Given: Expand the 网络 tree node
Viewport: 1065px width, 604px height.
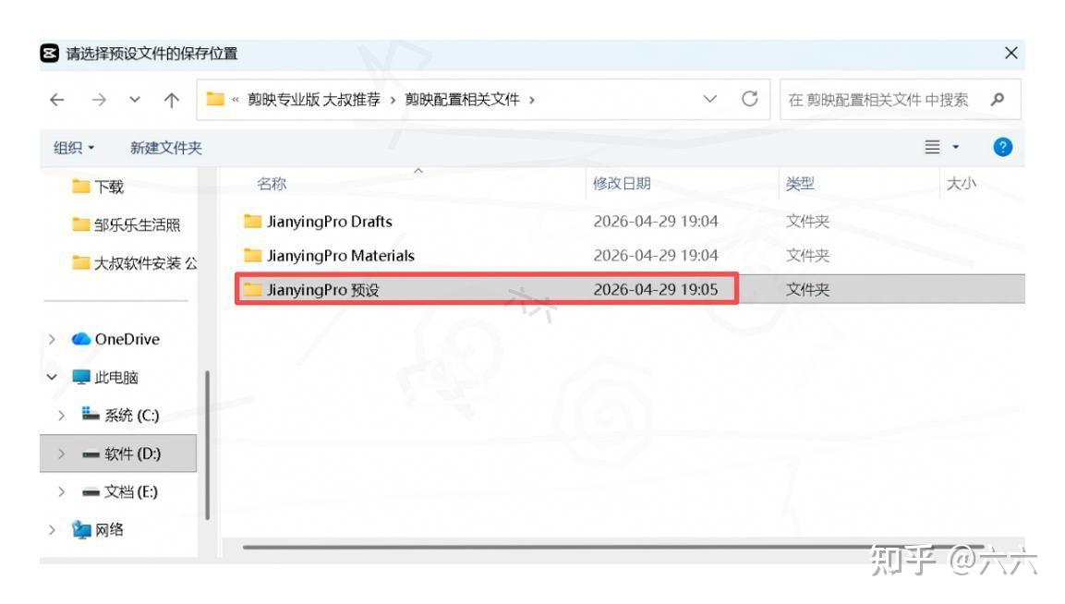Looking at the screenshot, I should tap(52, 529).
